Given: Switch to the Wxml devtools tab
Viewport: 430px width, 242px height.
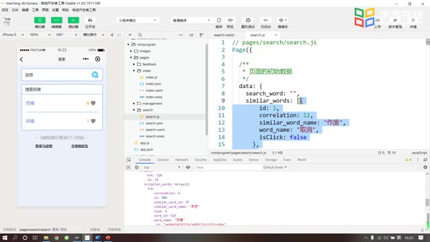Looking at the screenshot, I should (302, 160).
